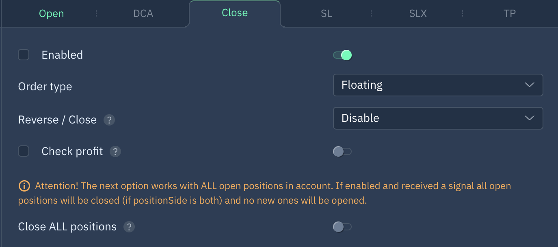Click the help icon beside Check profit

pos(115,151)
